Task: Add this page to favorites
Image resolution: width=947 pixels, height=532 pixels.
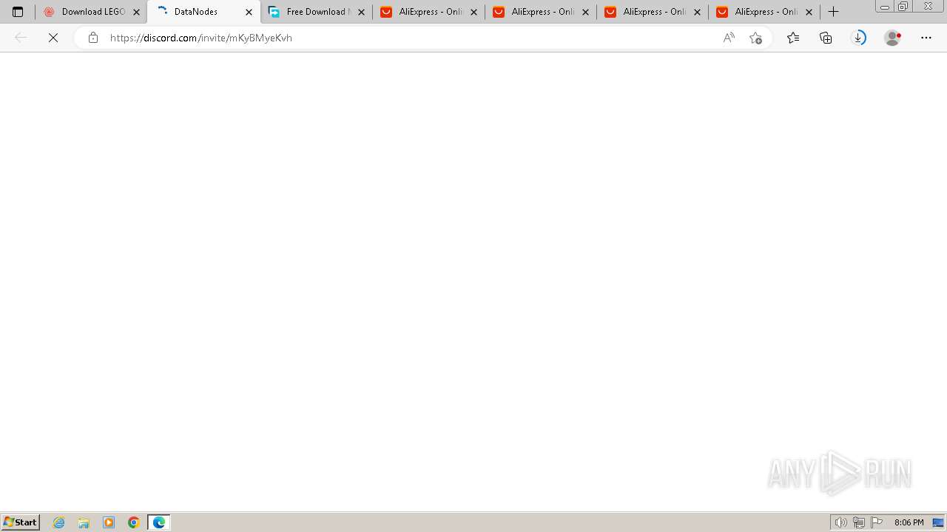Action: [755, 38]
